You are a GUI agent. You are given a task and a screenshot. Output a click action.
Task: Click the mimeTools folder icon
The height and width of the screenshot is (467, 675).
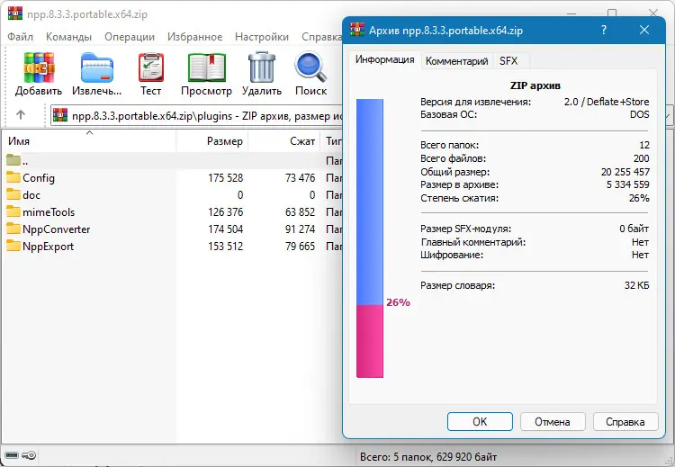(13, 211)
